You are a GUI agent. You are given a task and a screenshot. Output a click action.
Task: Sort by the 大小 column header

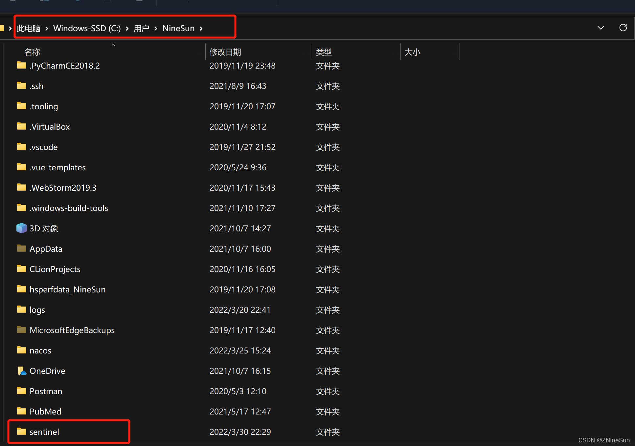[412, 52]
